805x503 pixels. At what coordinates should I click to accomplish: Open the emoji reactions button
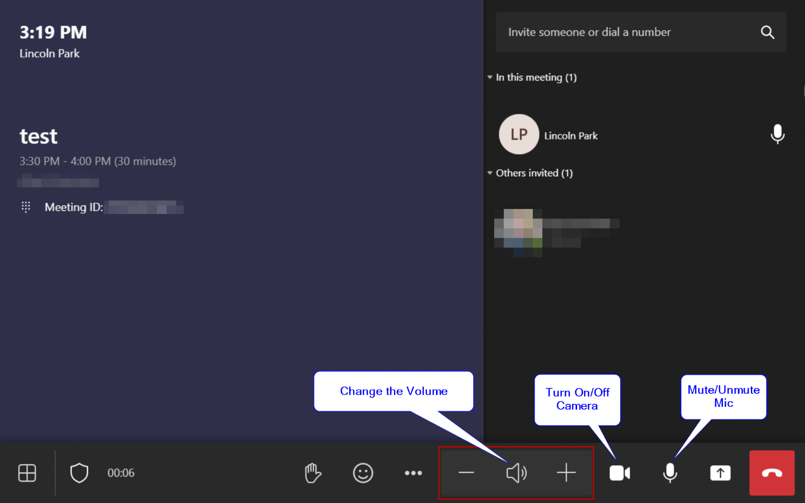pyautogui.click(x=363, y=473)
